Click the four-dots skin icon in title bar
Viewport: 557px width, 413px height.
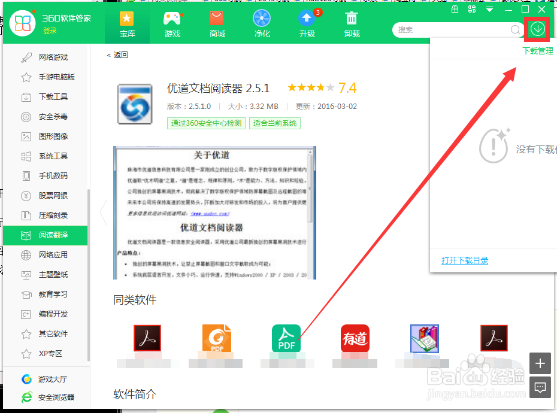pyautogui.click(x=472, y=10)
